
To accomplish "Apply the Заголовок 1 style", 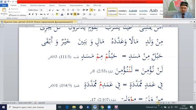I will tap(133, 12).
